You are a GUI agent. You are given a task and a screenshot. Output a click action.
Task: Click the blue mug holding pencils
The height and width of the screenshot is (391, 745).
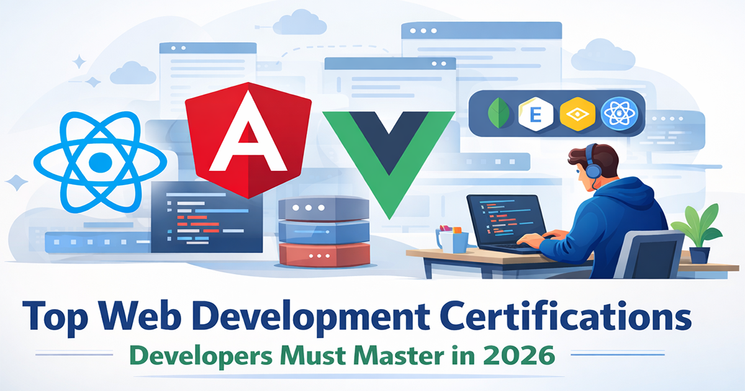[x=453, y=240]
